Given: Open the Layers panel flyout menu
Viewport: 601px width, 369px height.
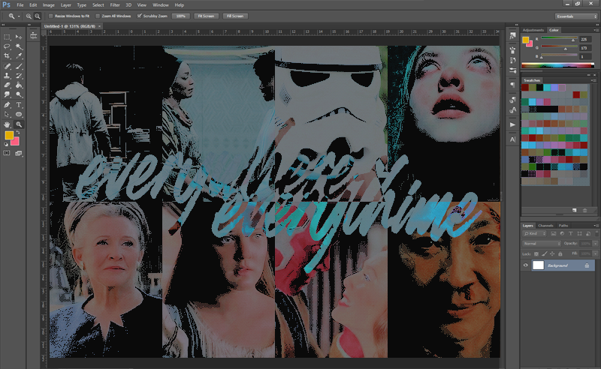Looking at the screenshot, I should point(595,226).
